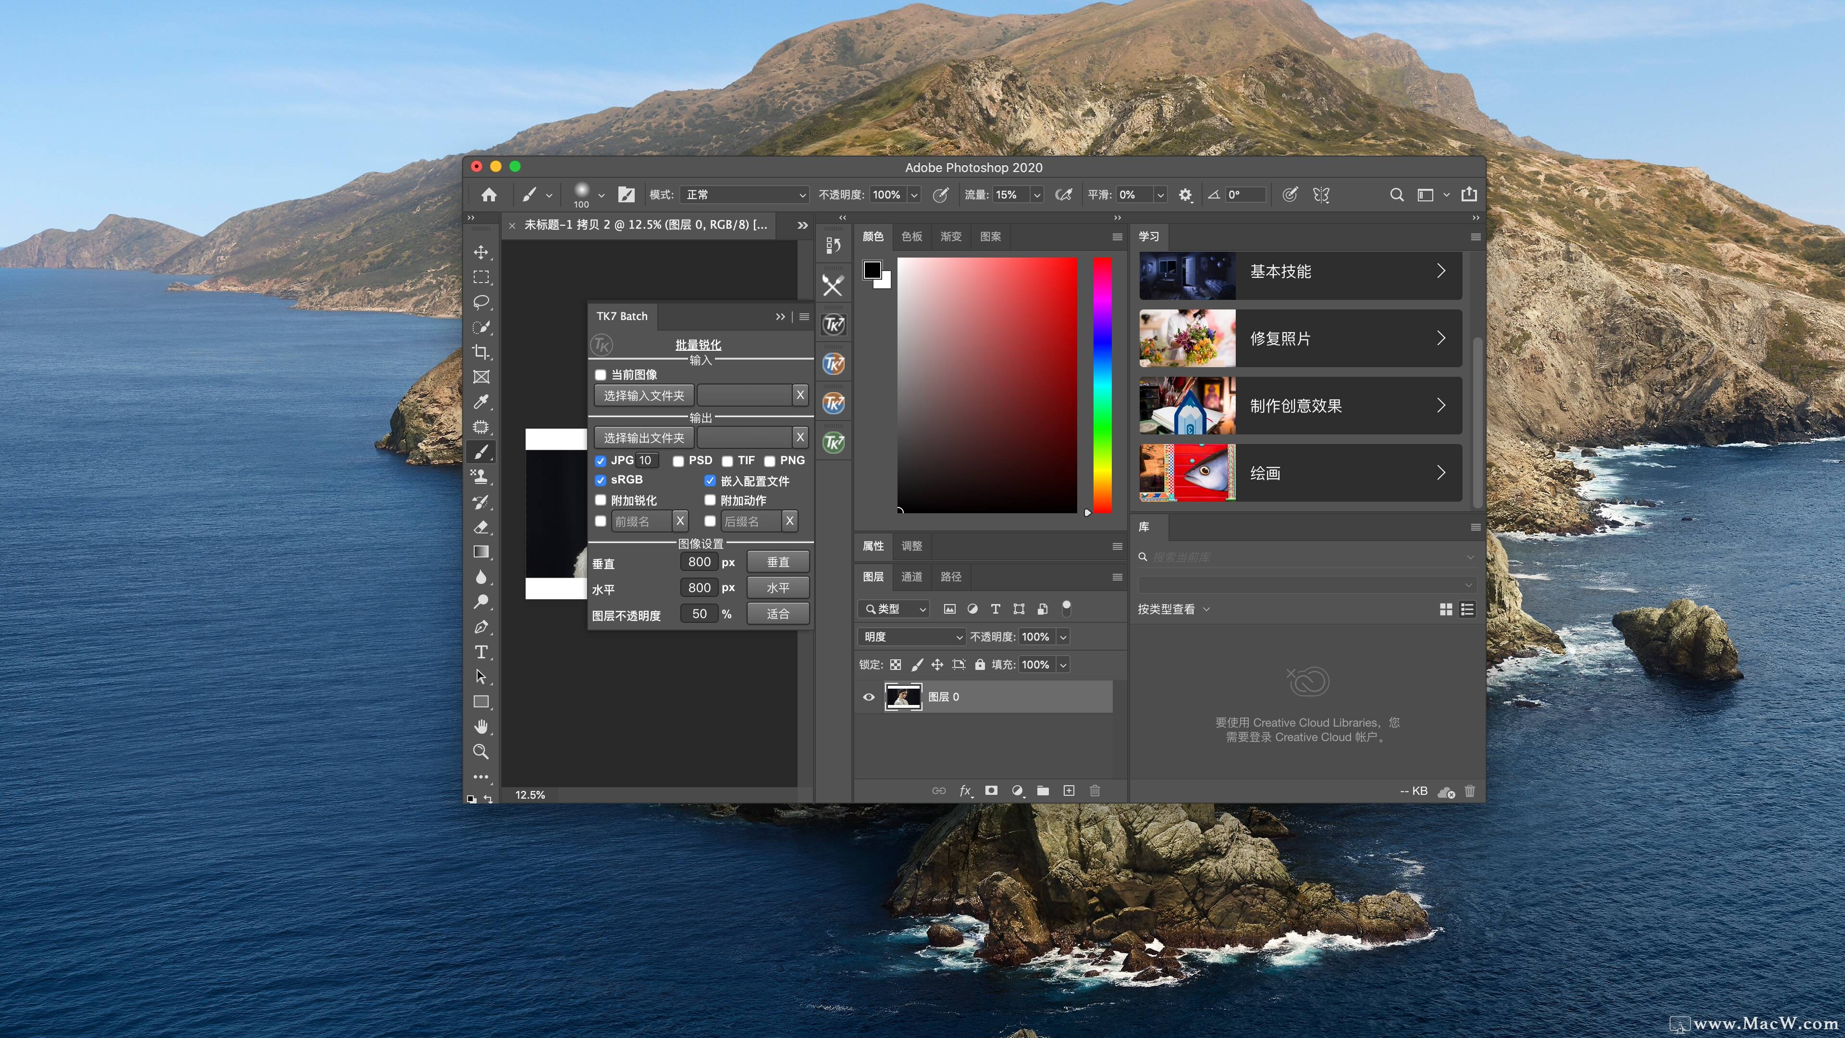Select the Horizontal Type tool
Screen dimensions: 1845x1038
(x=480, y=652)
